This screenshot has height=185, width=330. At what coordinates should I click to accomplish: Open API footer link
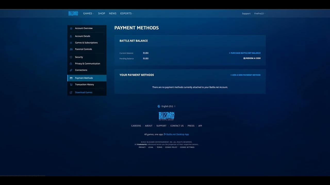click(x=200, y=126)
